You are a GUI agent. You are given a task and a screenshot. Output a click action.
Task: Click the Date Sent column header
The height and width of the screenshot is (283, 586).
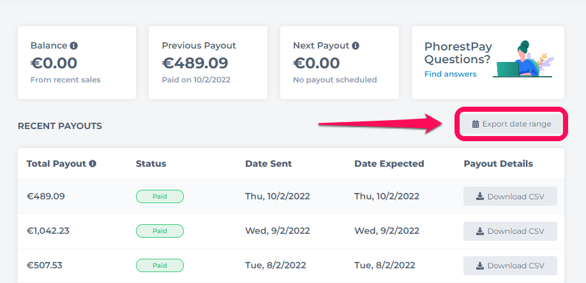coord(268,164)
